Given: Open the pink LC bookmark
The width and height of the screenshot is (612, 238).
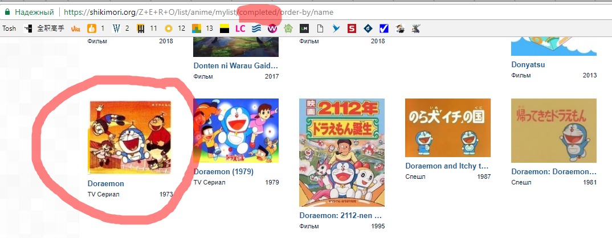Looking at the screenshot, I should click(x=240, y=28).
